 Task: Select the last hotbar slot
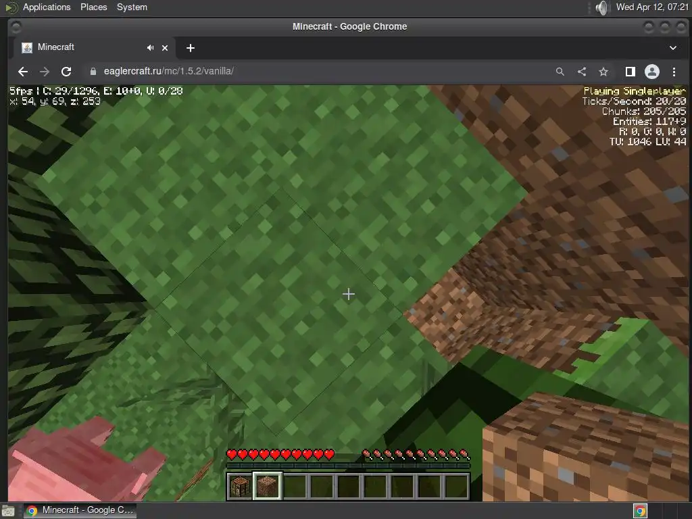tap(456, 486)
